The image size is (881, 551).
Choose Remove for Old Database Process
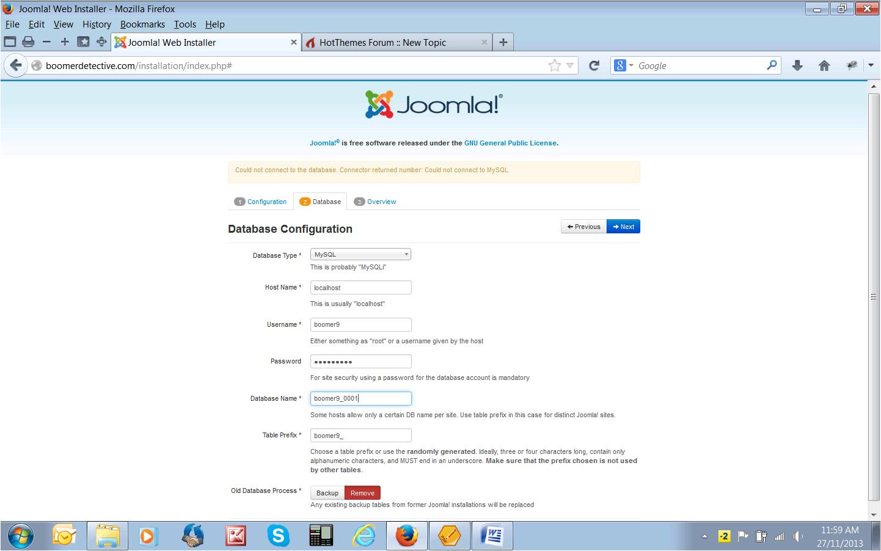pyautogui.click(x=362, y=493)
